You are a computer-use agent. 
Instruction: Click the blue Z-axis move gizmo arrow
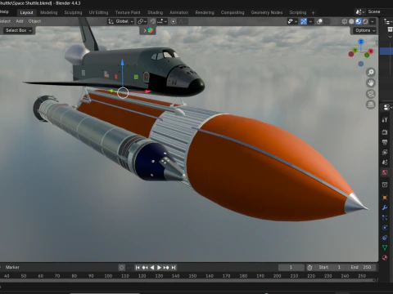click(122, 63)
